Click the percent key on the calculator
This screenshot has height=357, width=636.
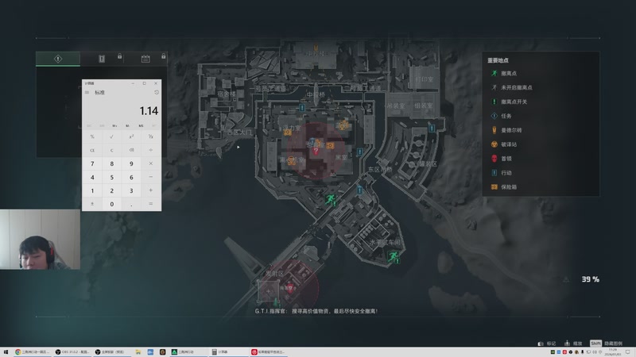pyautogui.click(x=92, y=136)
